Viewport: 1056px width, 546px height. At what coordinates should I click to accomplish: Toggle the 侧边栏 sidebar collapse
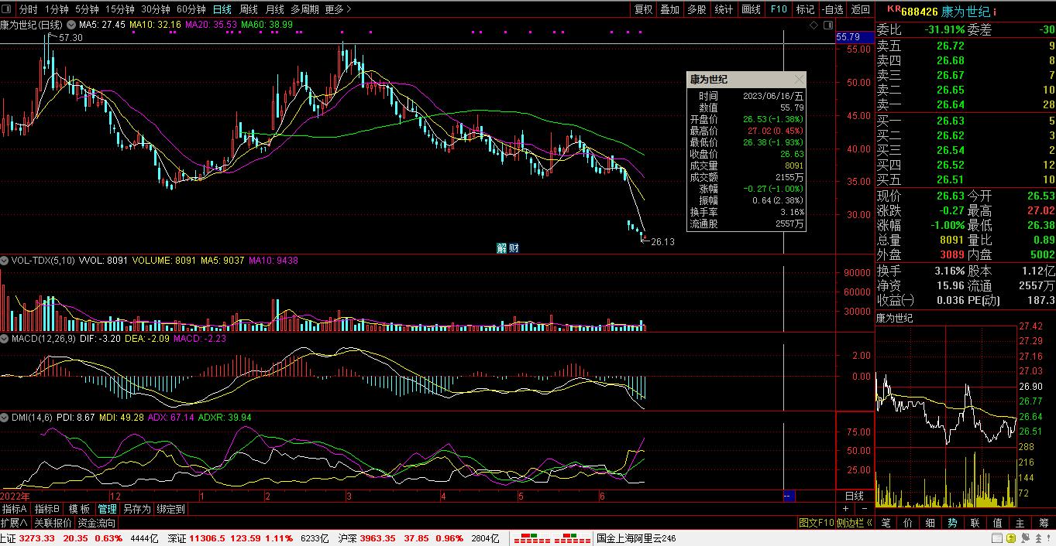[855, 524]
